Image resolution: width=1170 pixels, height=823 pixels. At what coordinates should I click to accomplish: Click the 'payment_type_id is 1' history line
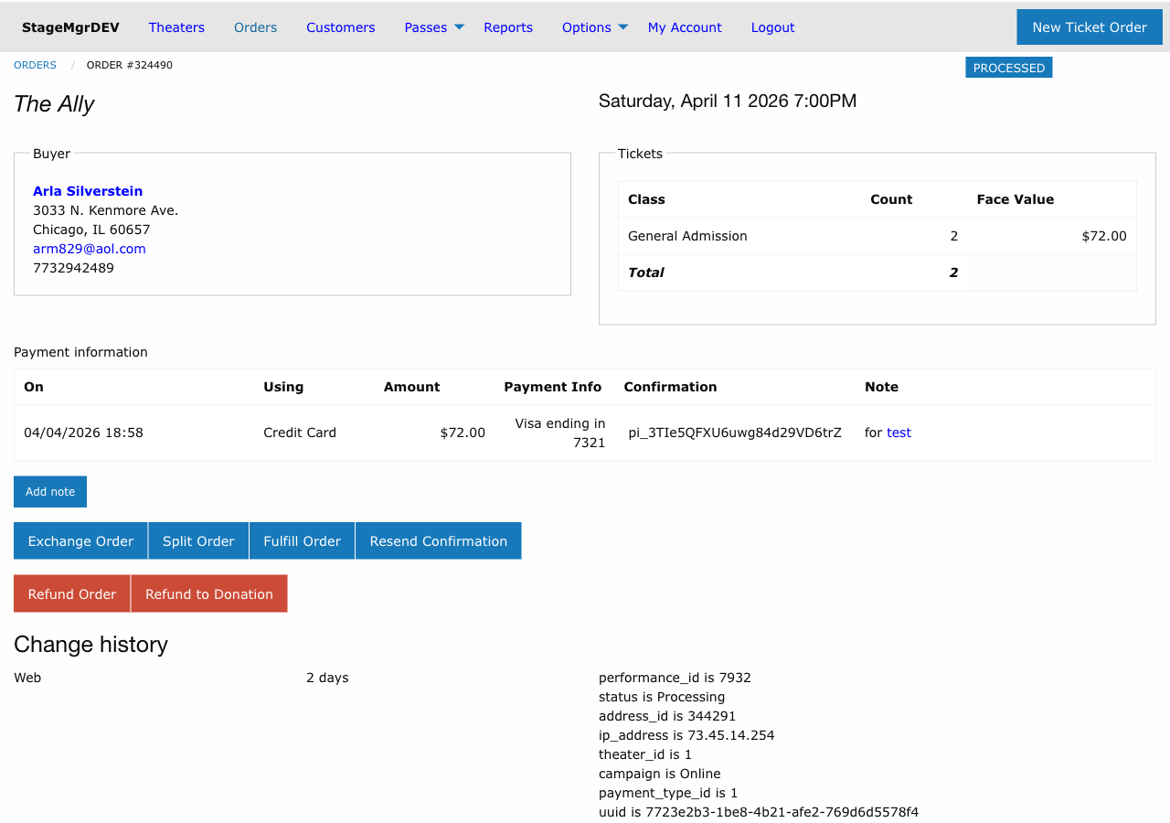(x=668, y=793)
